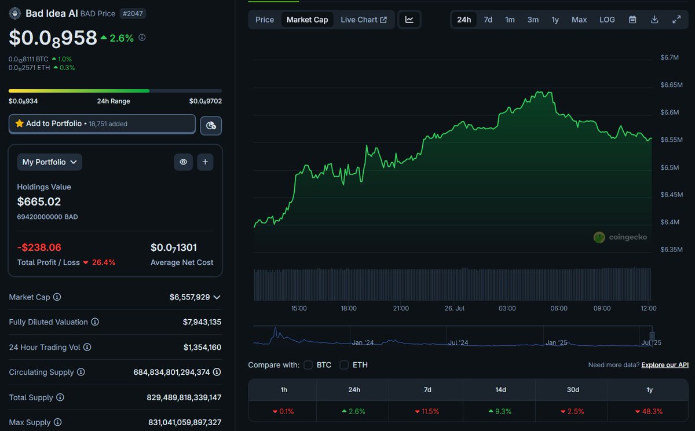Select 3m time range
This screenshot has width=695, height=431.
533,20
